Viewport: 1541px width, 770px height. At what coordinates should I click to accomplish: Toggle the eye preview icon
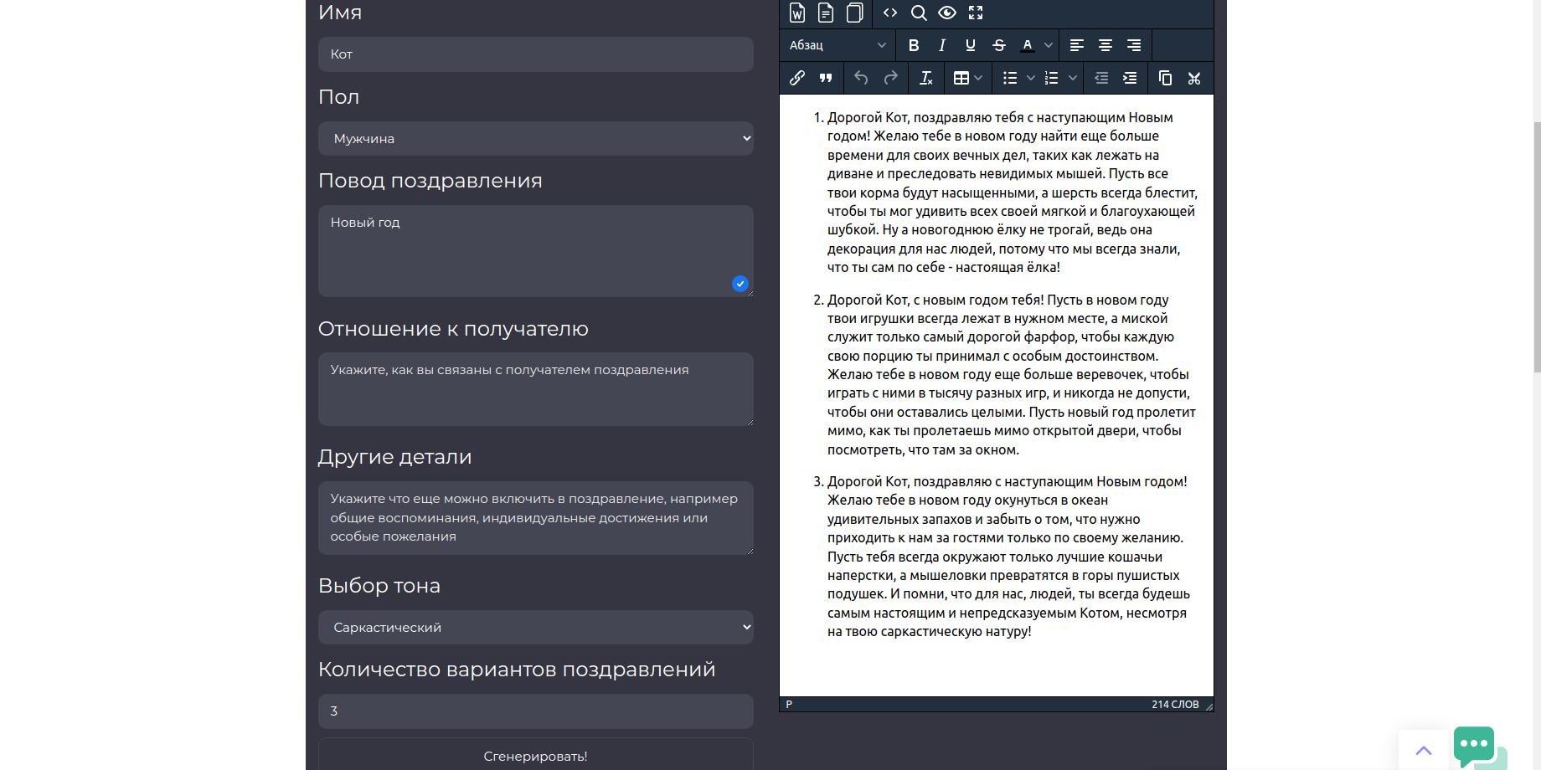tap(947, 13)
